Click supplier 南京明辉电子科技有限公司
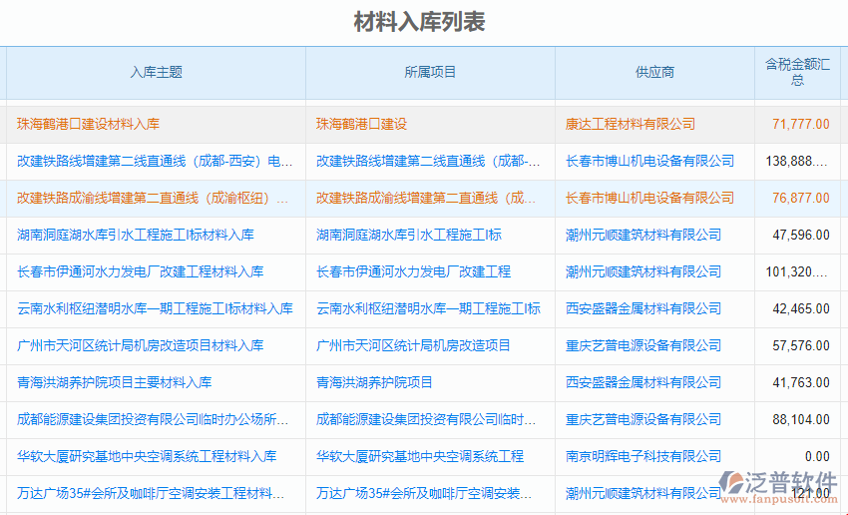 pyautogui.click(x=643, y=457)
